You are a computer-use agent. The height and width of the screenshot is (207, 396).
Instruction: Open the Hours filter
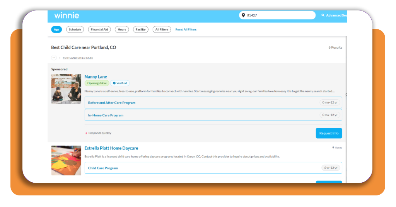point(122,29)
